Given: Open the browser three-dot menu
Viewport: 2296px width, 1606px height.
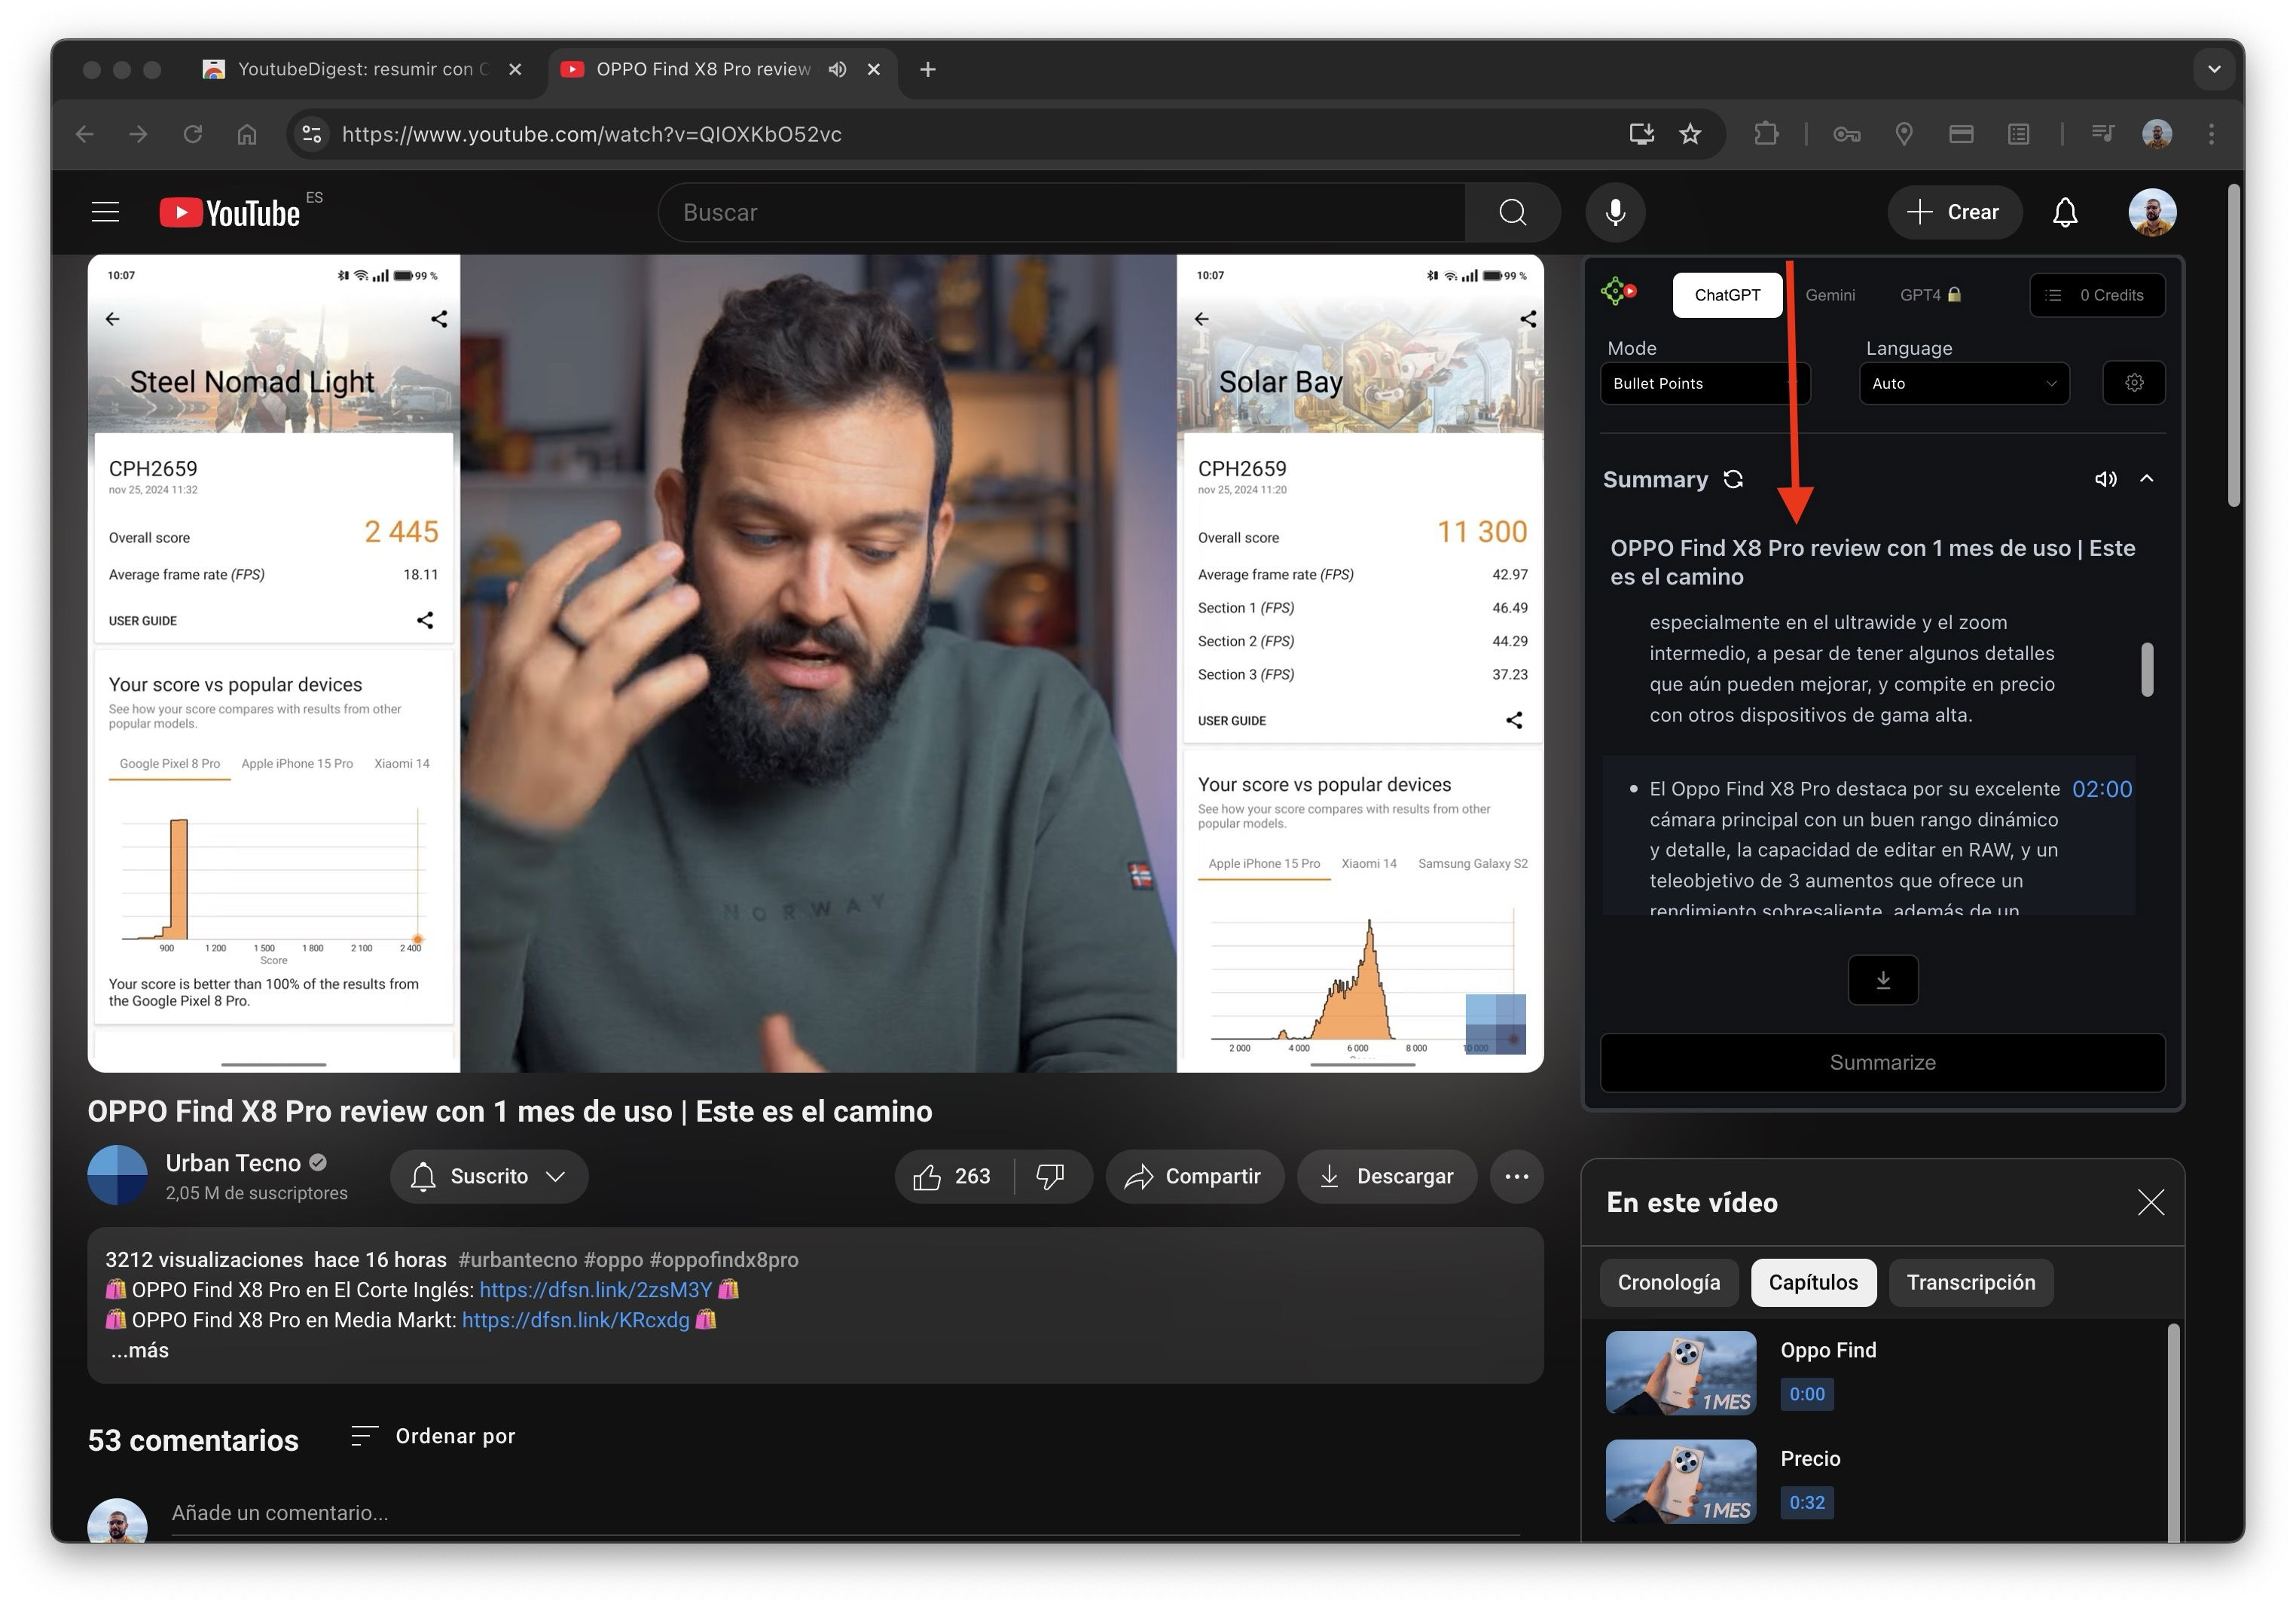Looking at the screenshot, I should tap(2211, 134).
